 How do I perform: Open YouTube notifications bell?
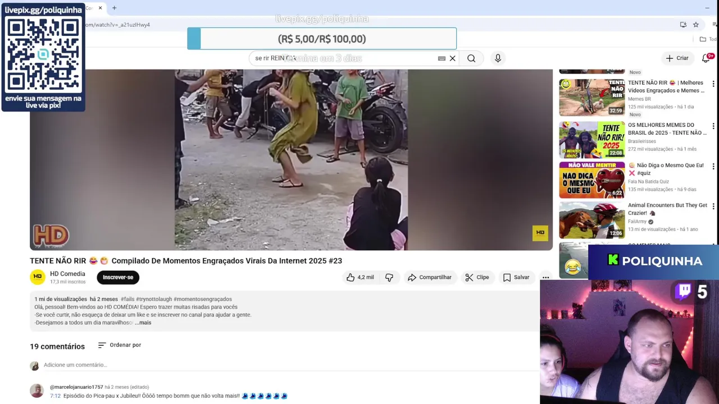point(707,58)
